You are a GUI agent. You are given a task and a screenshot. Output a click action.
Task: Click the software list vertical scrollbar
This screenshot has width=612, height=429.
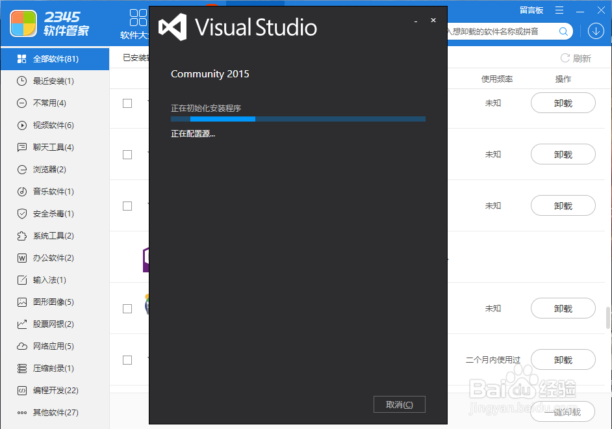coord(607,318)
